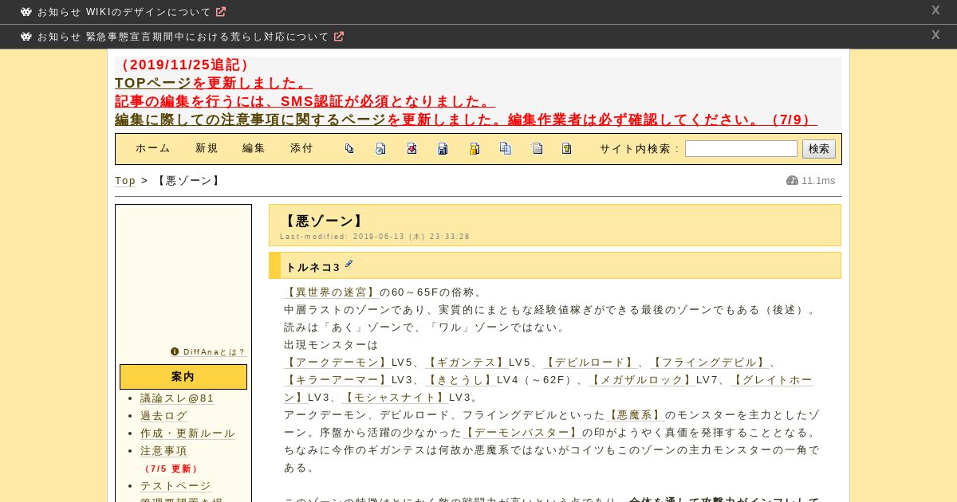
Task: Open 【デーモンバスター】 link
Action: [522, 433]
